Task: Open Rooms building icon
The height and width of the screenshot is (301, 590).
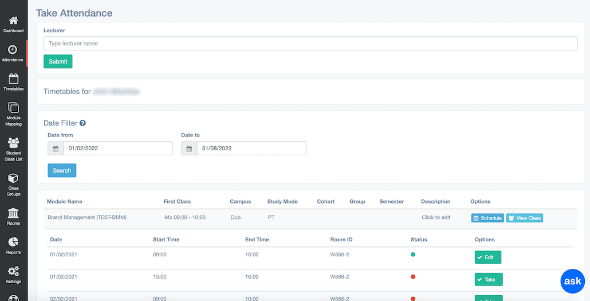Action: point(13,213)
